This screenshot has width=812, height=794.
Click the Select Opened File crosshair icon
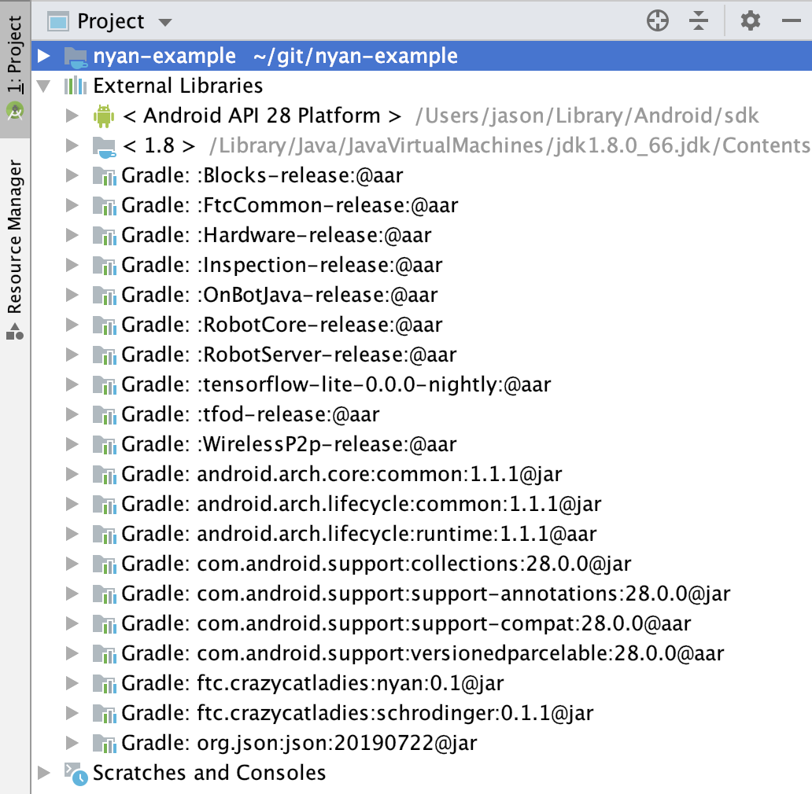click(x=658, y=21)
